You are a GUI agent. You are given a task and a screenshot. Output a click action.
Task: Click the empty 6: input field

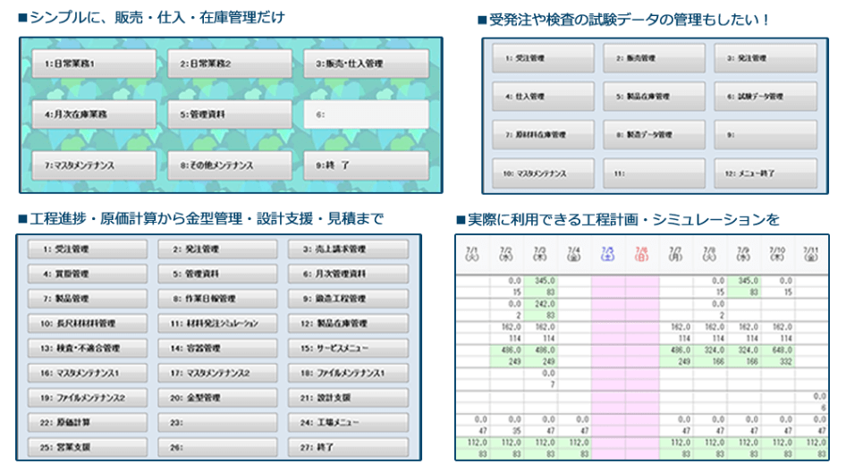(x=365, y=114)
